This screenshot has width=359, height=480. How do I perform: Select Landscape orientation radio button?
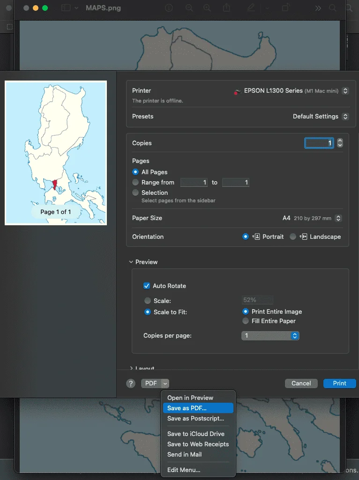(293, 236)
